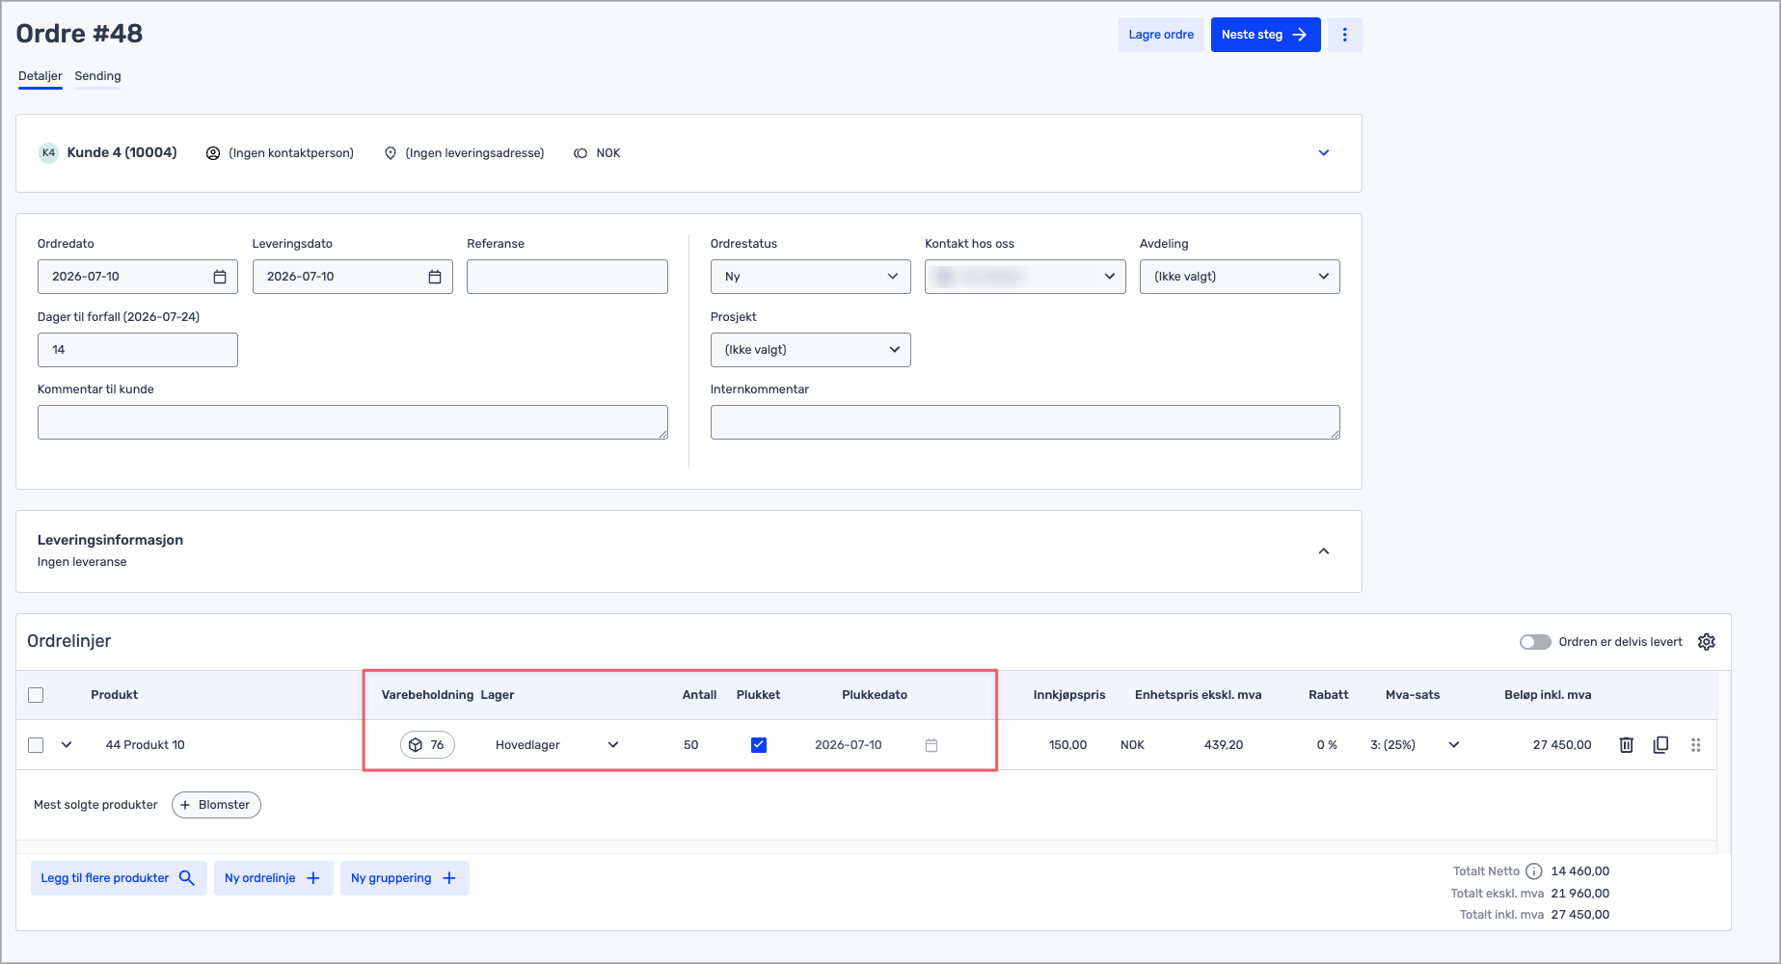Click the Referanse input field
The width and height of the screenshot is (1781, 964).
[567, 277]
